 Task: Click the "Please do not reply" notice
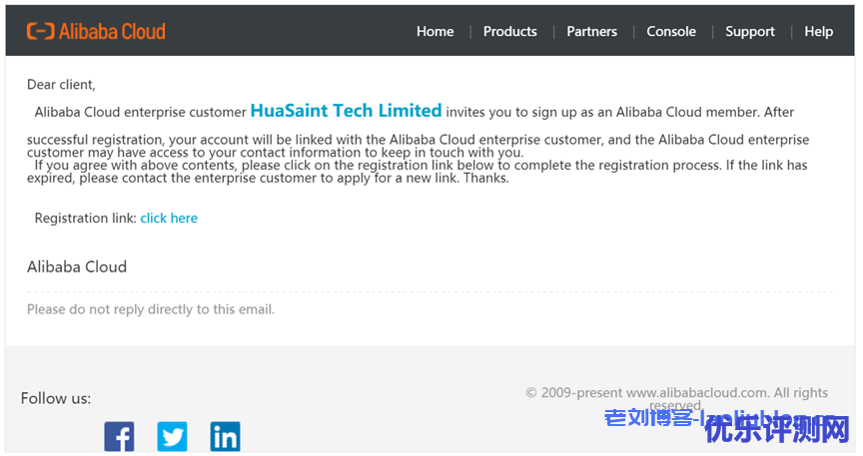point(150,309)
